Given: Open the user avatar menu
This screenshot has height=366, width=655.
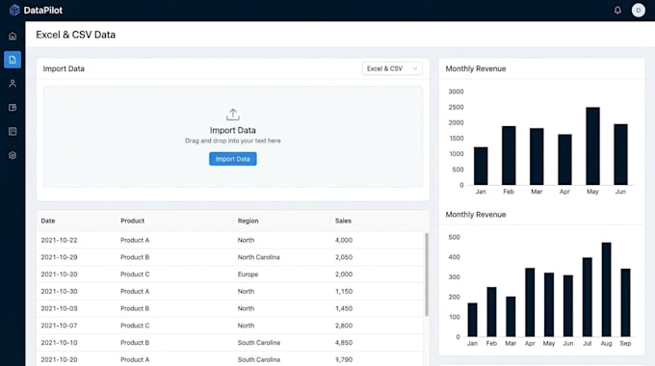Looking at the screenshot, I should pyautogui.click(x=638, y=10).
